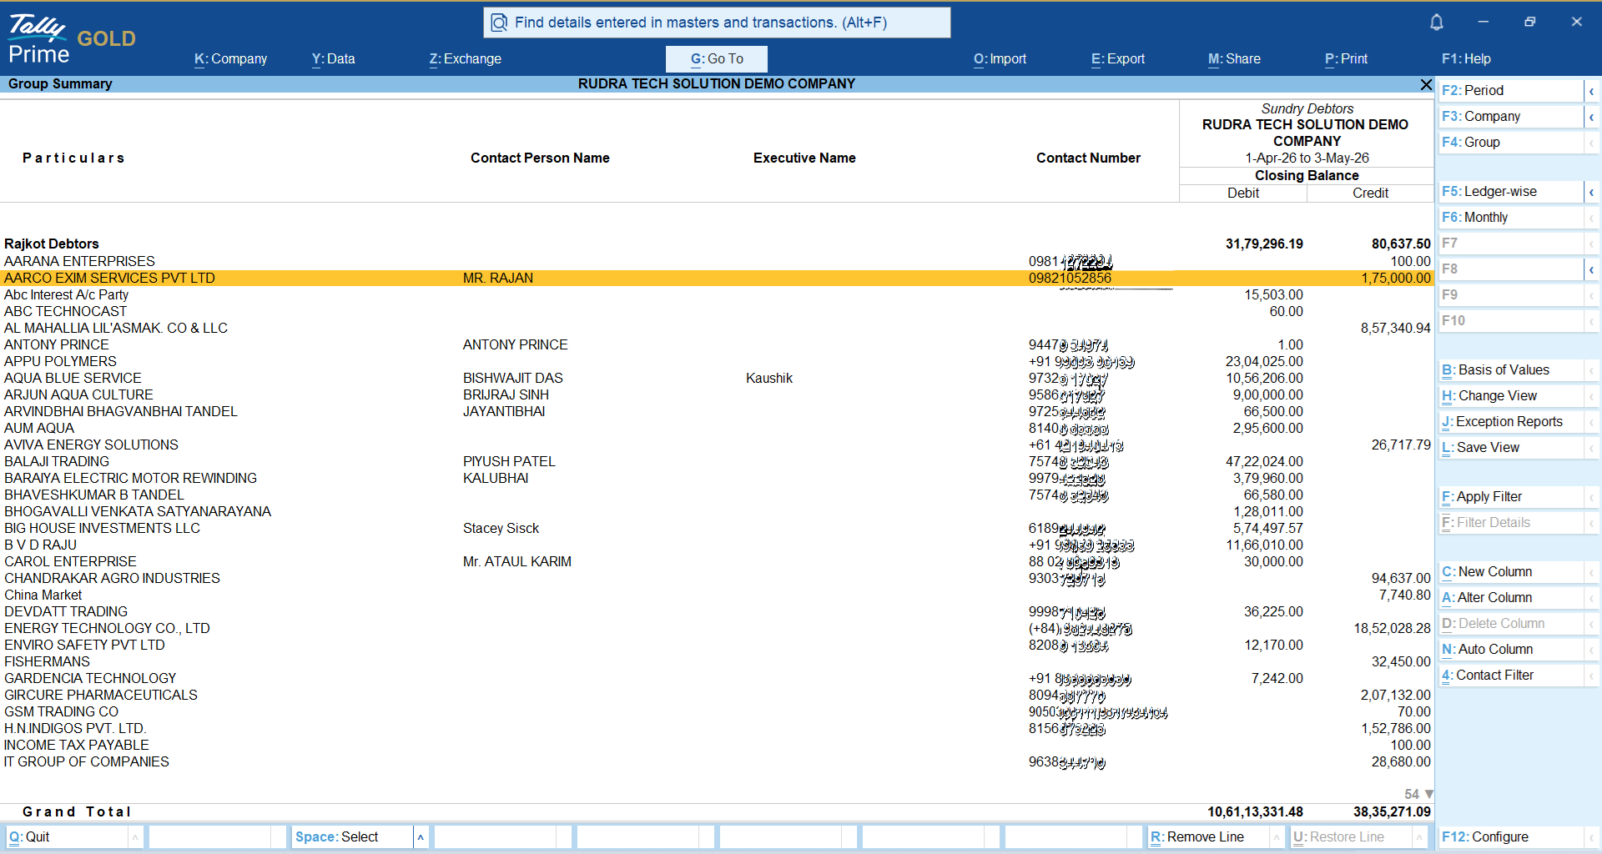This screenshot has height=854, width=1602.
Task: Expand the Space Select options caret
Action: pos(421,837)
